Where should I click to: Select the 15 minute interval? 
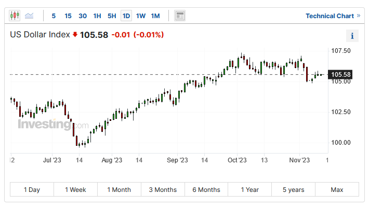pos(68,16)
